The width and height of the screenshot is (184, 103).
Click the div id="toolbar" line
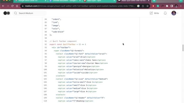point(61,47)
